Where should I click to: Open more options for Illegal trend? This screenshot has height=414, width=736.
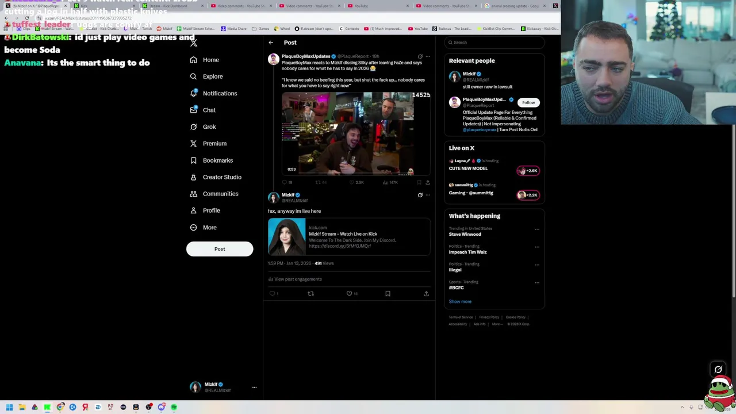coord(537,264)
